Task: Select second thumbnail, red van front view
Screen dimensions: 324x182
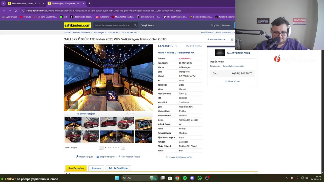Action: 91,123
